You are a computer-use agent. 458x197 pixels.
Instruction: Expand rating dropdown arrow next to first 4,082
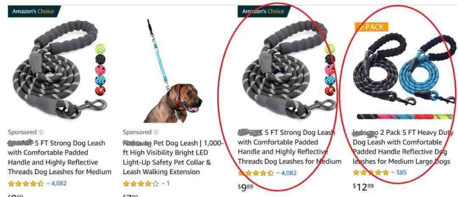coord(48,183)
